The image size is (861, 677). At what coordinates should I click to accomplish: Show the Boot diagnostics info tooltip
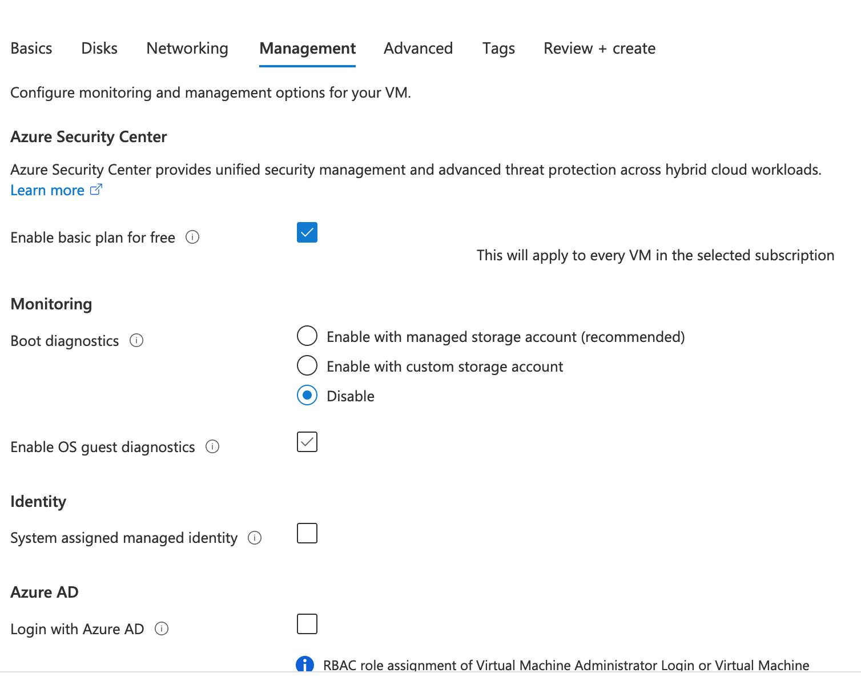(x=136, y=340)
